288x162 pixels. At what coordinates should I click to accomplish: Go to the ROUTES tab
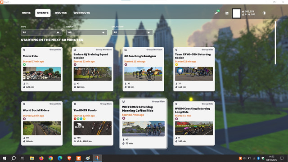point(61,13)
